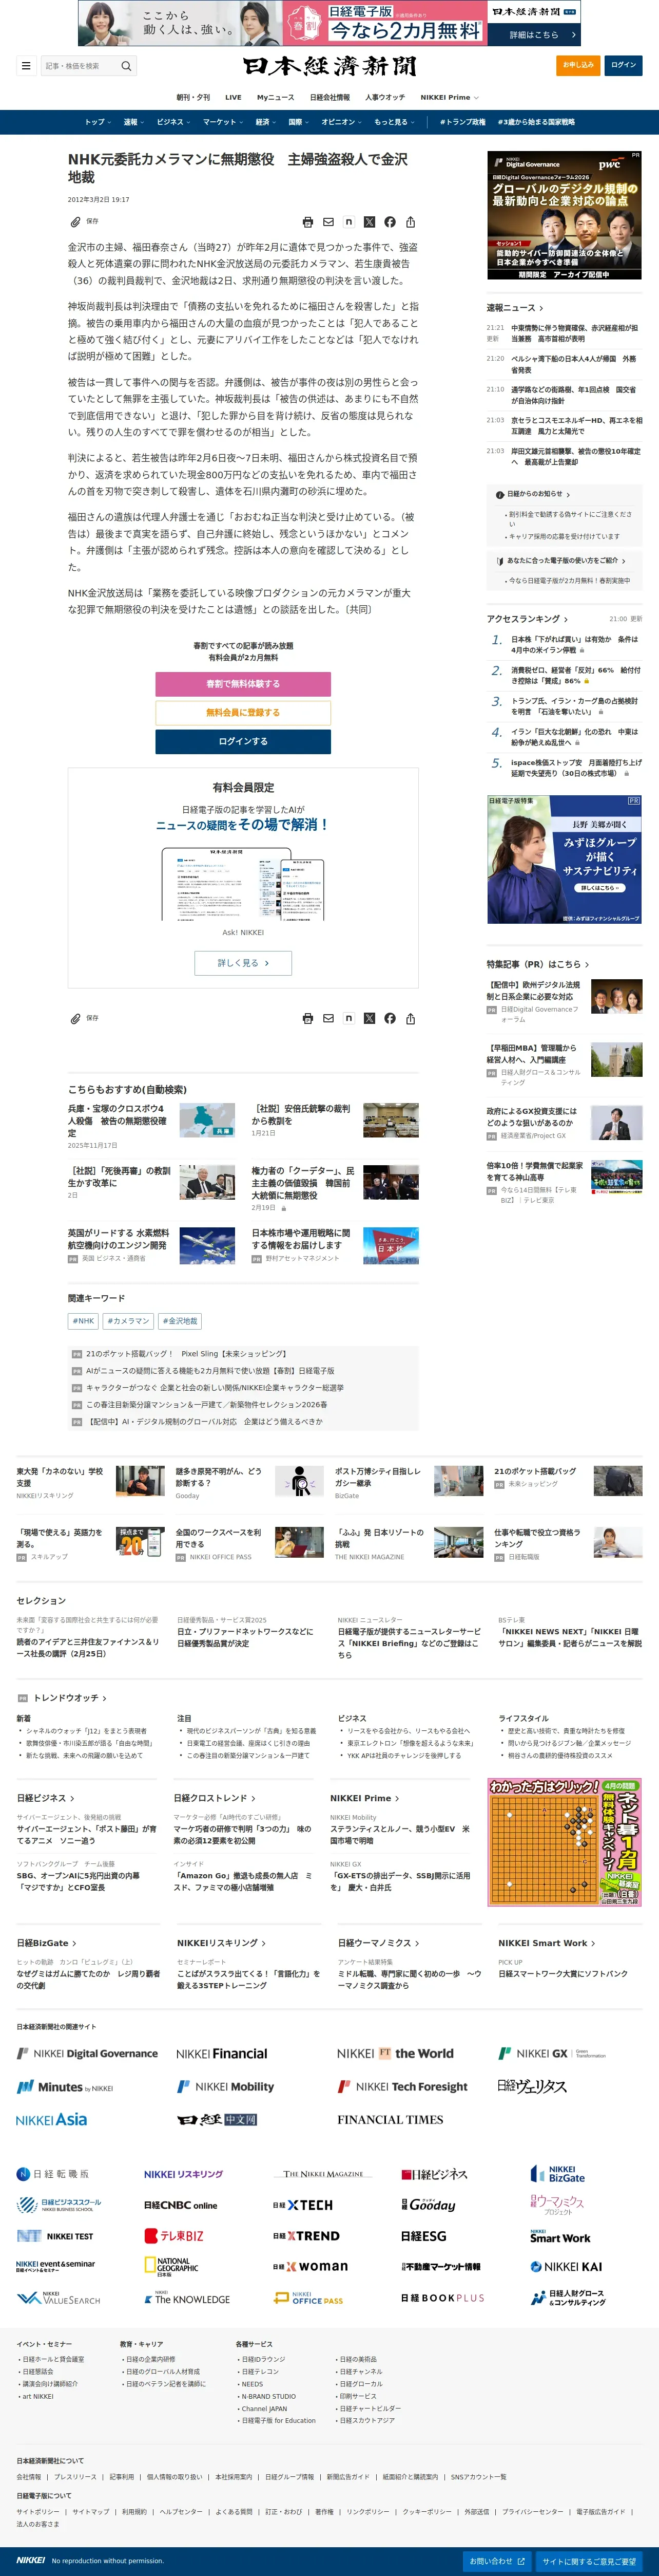Open the 日経Gooday logo
This screenshot has height=2576, width=659.
[429, 2205]
